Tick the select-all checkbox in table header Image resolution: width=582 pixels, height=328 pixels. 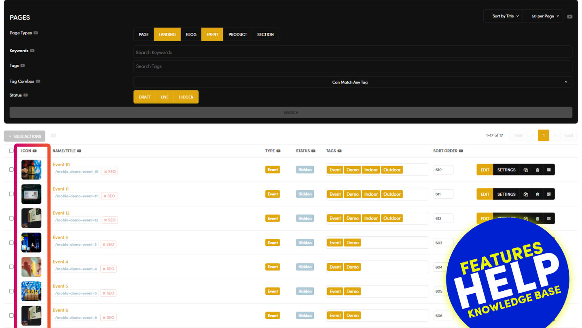(x=11, y=151)
